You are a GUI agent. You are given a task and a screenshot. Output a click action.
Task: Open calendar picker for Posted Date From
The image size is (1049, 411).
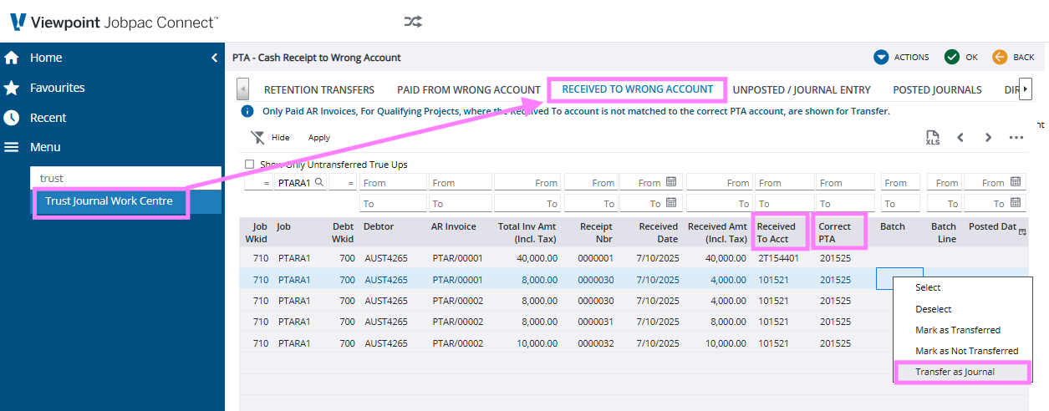(1015, 182)
